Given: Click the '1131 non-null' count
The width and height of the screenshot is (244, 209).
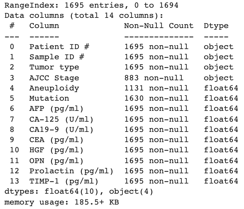Looking at the screenshot, I should tap(156, 88).
